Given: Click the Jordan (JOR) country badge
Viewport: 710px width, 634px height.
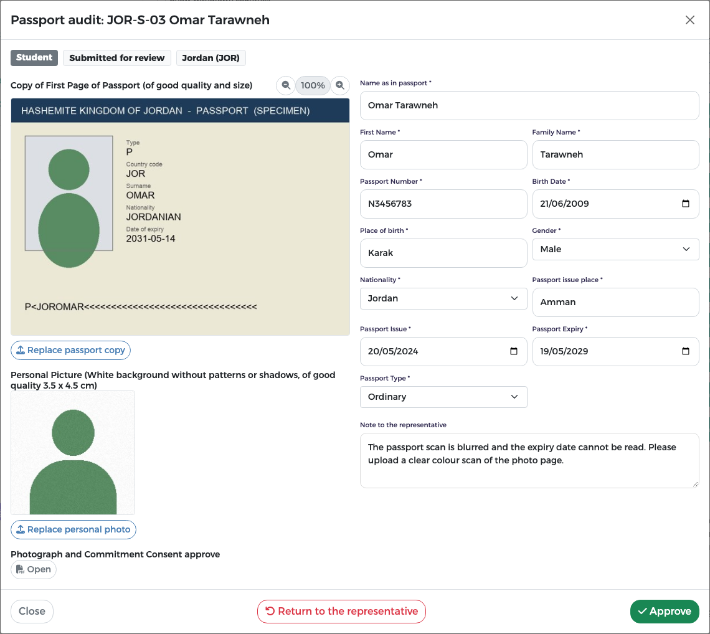Looking at the screenshot, I should click(211, 58).
